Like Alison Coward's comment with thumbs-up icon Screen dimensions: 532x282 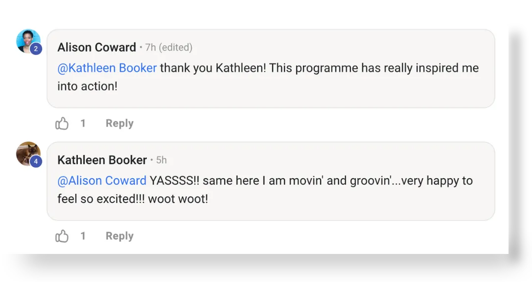pyautogui.click(x=62, y=124)
